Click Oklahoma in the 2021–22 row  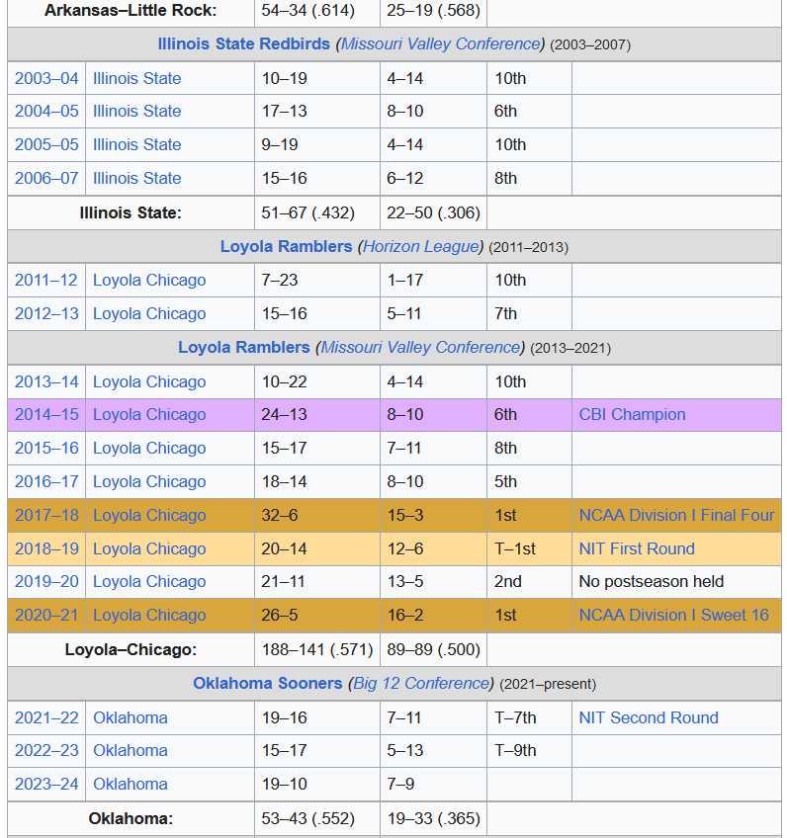coord(131,718)
